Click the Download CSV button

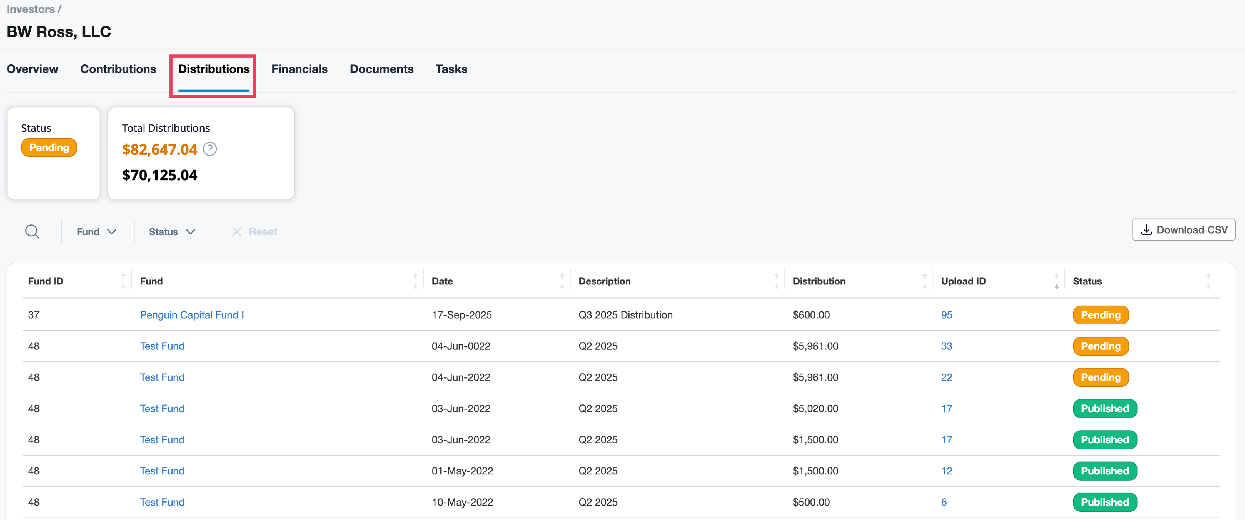(x=1183, y=230)
